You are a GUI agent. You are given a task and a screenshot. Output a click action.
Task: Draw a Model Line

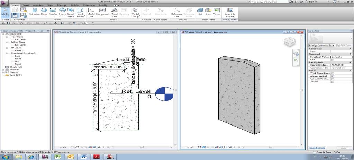pos(91,12)
